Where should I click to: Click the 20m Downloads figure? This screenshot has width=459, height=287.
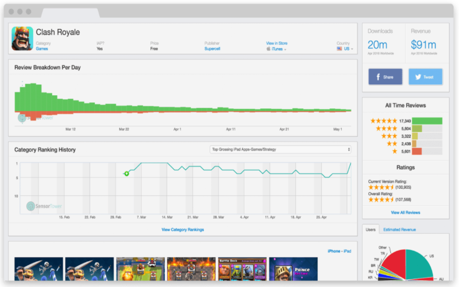click(x=378, y=45)
